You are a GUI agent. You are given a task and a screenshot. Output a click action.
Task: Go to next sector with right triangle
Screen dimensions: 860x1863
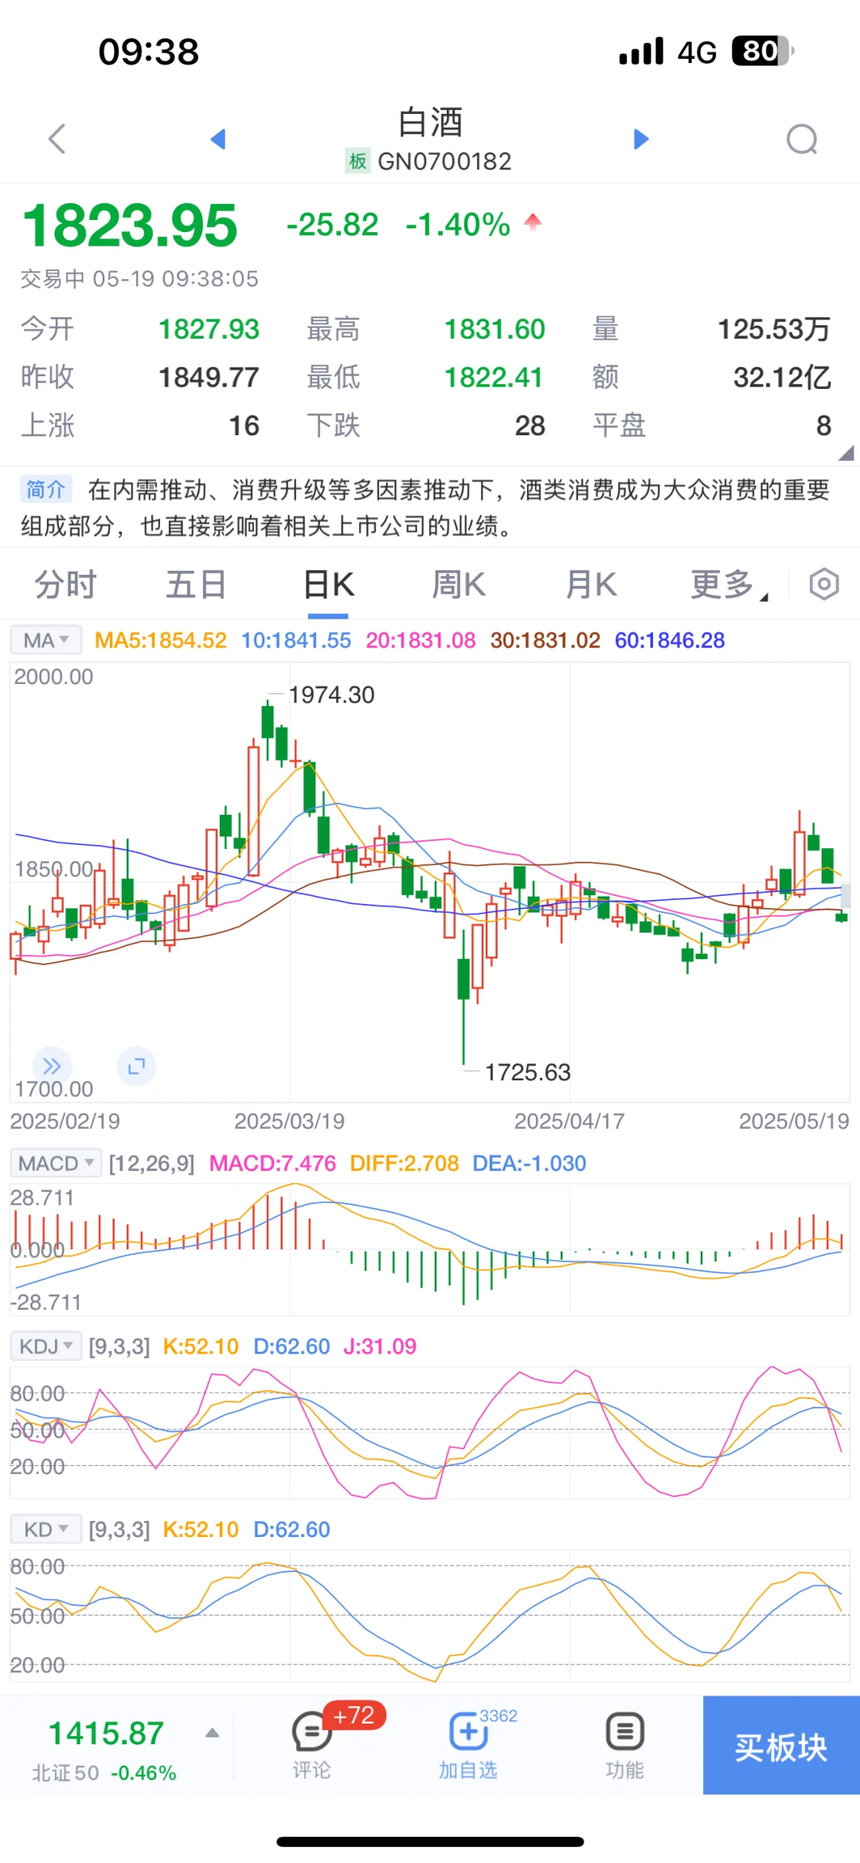tap(641, 140)
